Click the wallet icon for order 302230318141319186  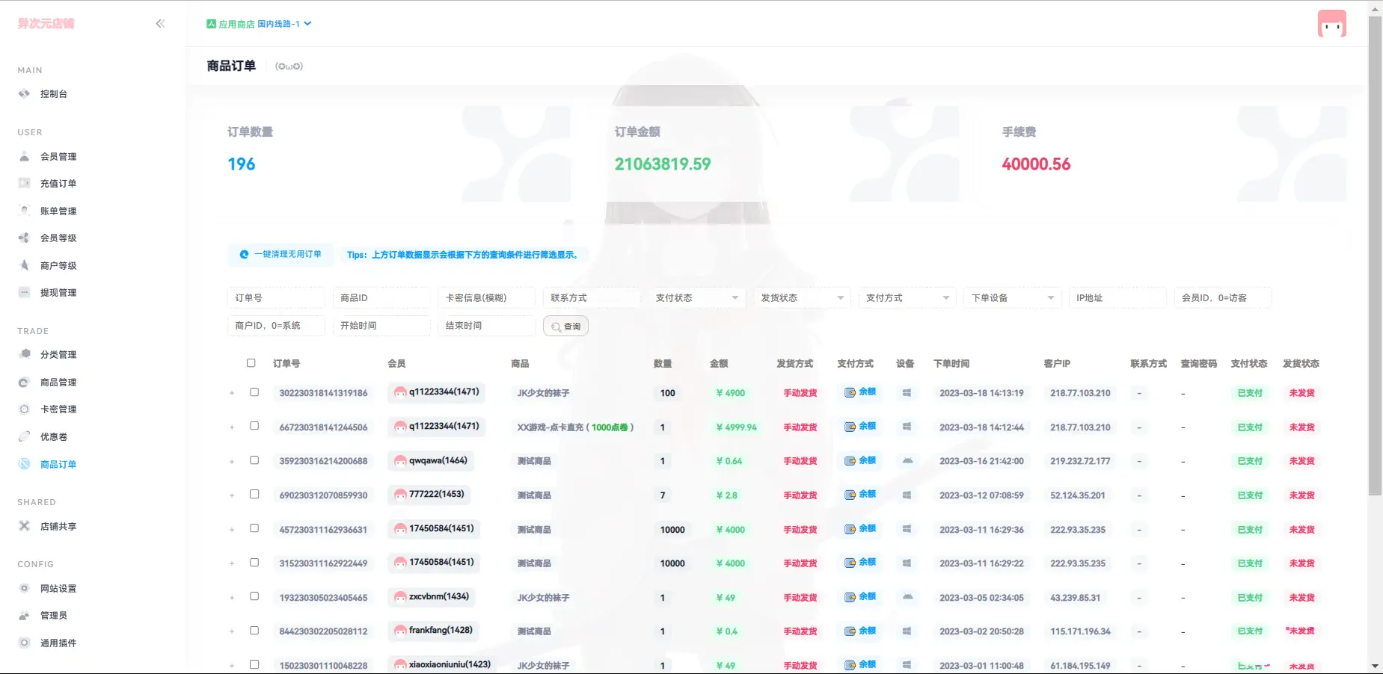850,392
